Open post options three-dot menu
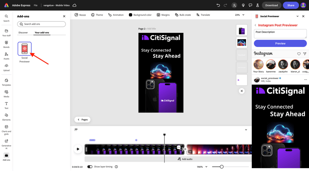 click(x=305, y=80)
